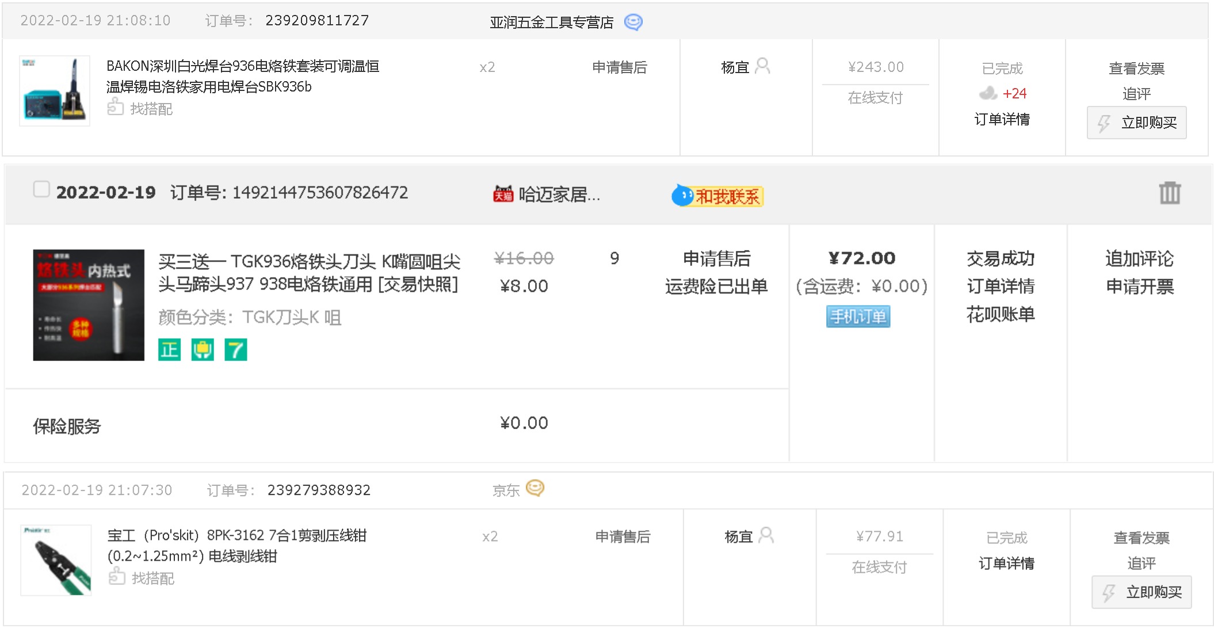Click the green 7-day return badge
Screen dimensions: 1214x632
pos(235,349)
